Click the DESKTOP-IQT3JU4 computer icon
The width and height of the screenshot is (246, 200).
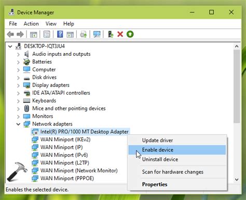pyautogui.click(x=18, y=46)
